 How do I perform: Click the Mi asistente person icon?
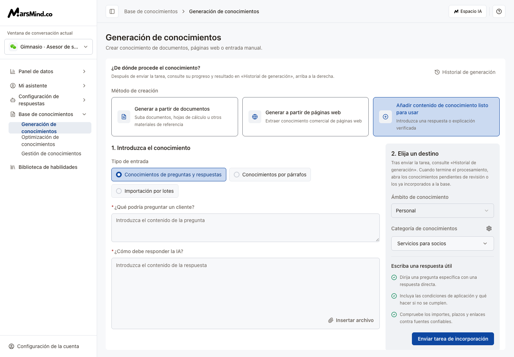click(13, 86)
